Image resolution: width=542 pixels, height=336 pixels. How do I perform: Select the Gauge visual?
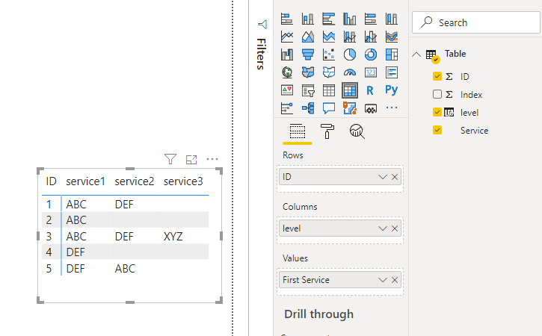349,72
